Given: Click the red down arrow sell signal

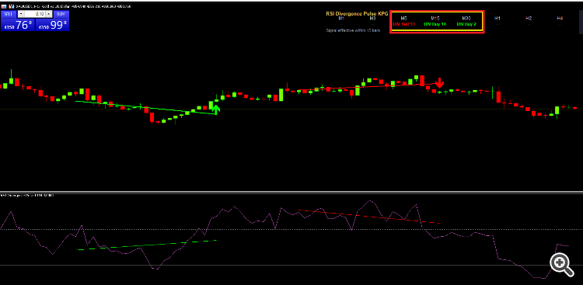Looking at the screenshot, I should (x=440, y=83).
